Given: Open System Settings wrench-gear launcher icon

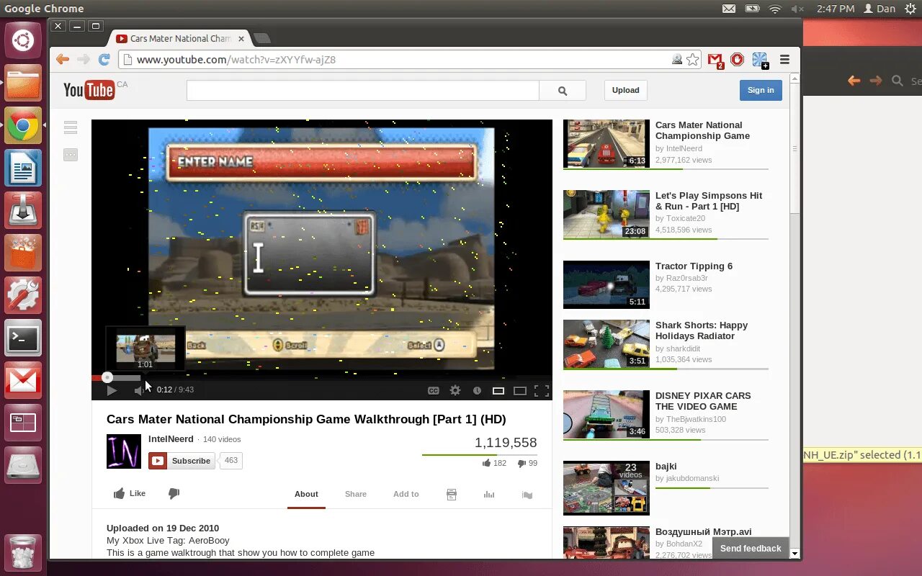Looking at the screenshot, I should pos(23,296).
